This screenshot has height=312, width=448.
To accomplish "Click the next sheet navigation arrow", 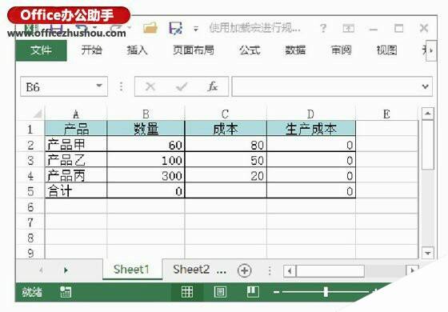I will pos(66,270).
